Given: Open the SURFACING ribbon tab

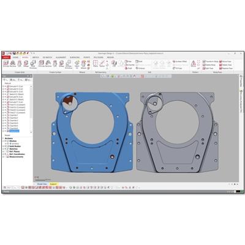Looking at the screenshot, I should [x=75, y=58].
